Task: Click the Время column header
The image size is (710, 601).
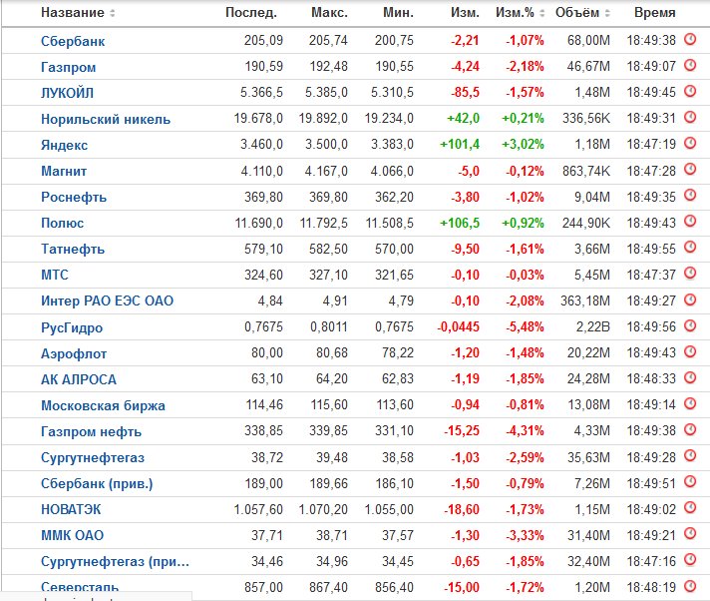Action: point(655,13)
